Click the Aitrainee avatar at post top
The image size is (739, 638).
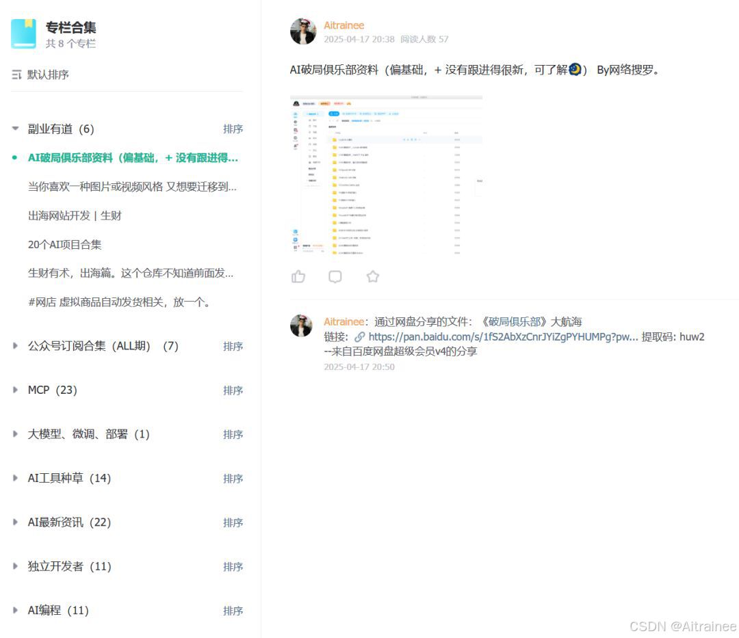pyautogui.click(x=303, y=31)
